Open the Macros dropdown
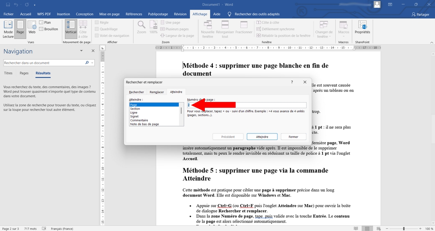The width and height of the screenshot is (435, 231). [x=344, y=29]
